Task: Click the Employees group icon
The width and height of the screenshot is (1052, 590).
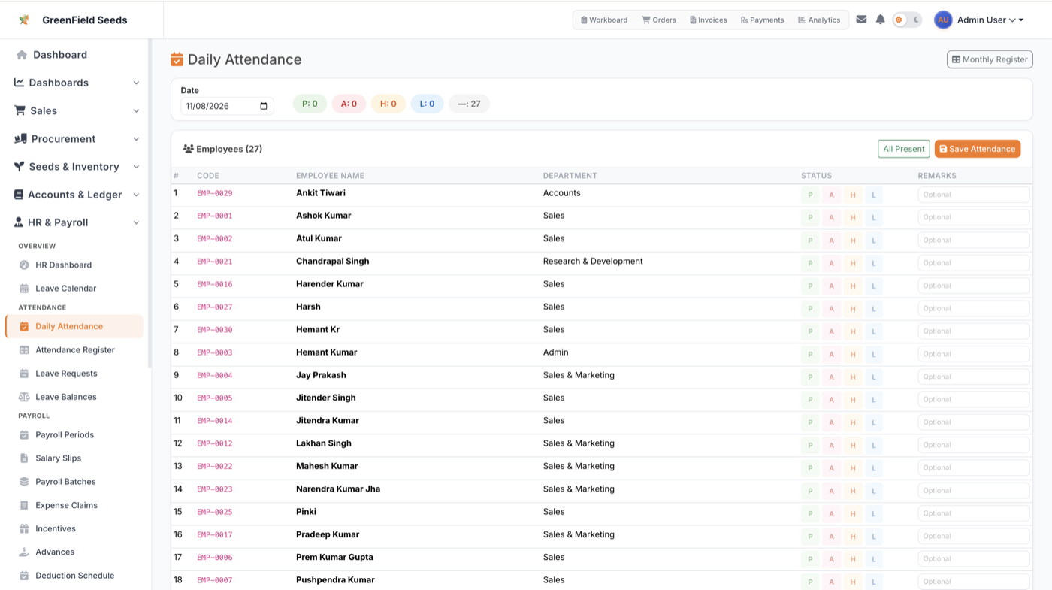Action: click(189, 149)
